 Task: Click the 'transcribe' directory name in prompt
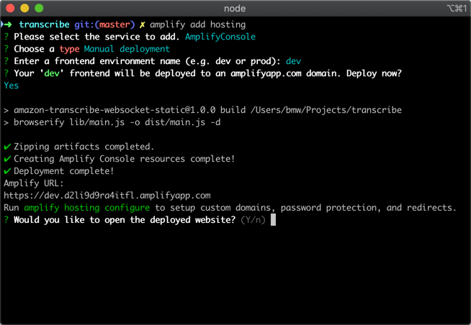click(x=44, y=24)
